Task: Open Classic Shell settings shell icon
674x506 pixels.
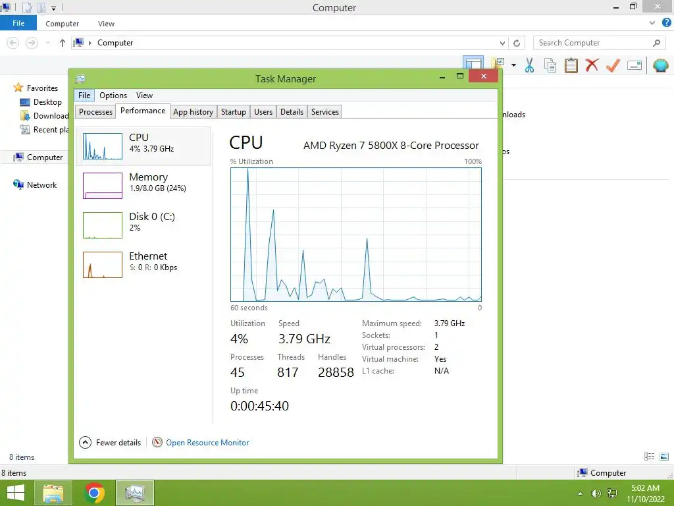Action: 661,65
